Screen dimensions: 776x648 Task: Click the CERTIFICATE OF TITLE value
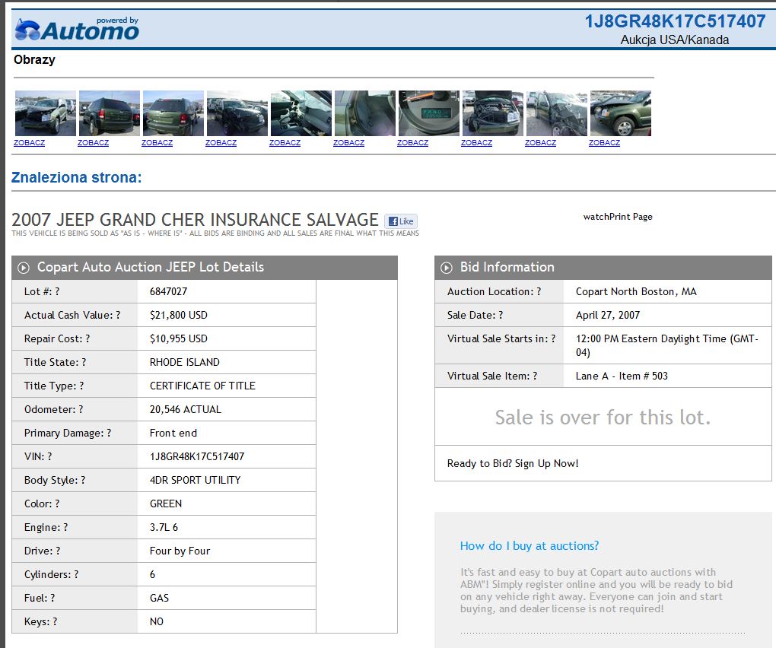pyautogui.click(x=202, y=386)
